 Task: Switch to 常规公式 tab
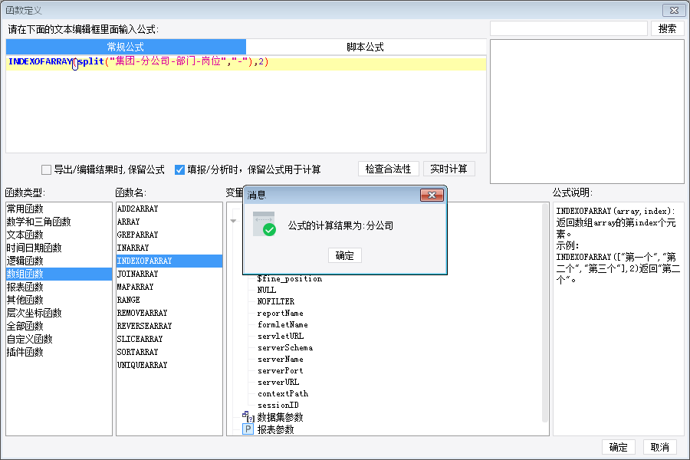(x=126, y=47)
